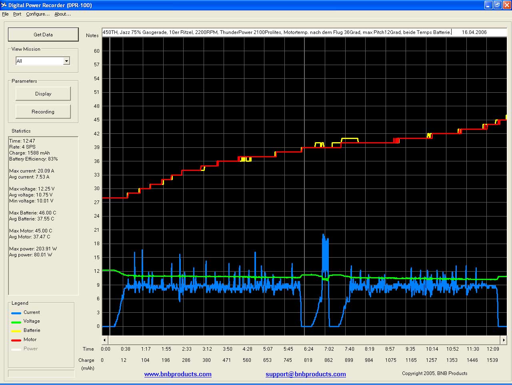512x385 pixels.
Task: Click the 7:02 time axis label
Action: [329, 349]
